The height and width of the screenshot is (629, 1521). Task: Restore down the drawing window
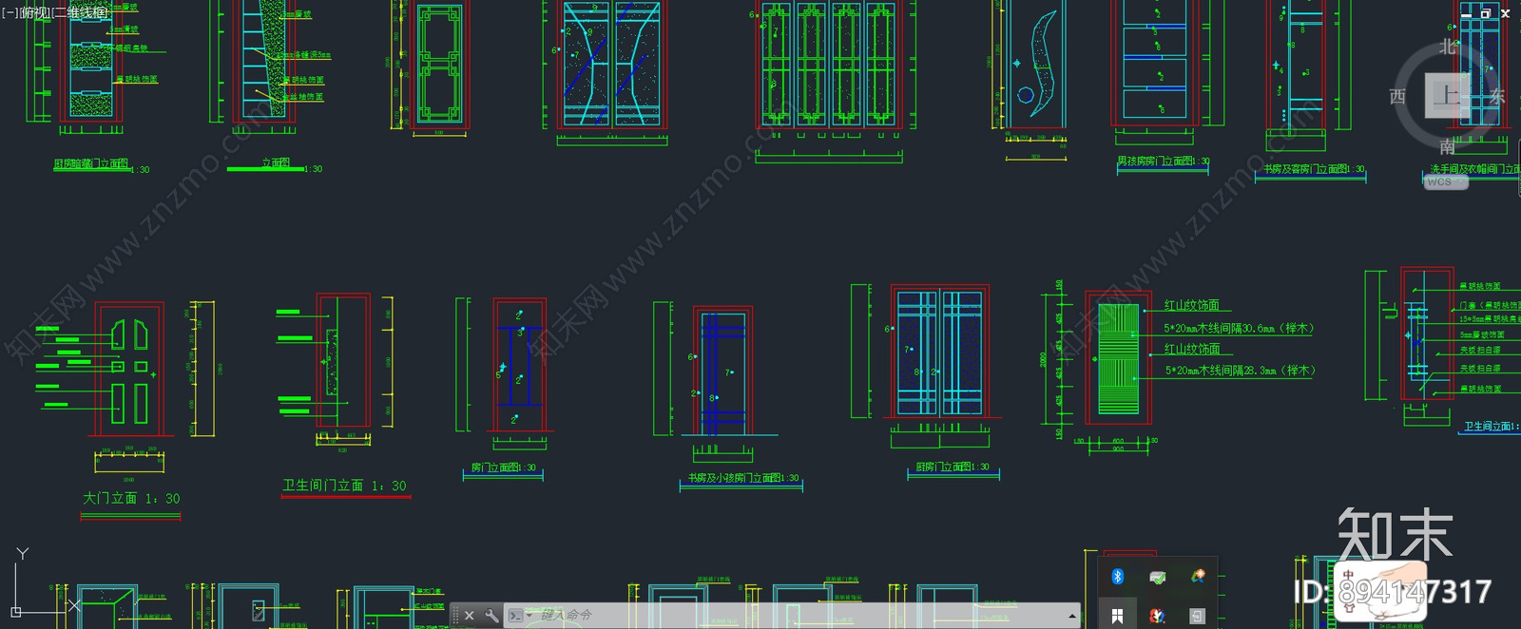coord(1486,13)
